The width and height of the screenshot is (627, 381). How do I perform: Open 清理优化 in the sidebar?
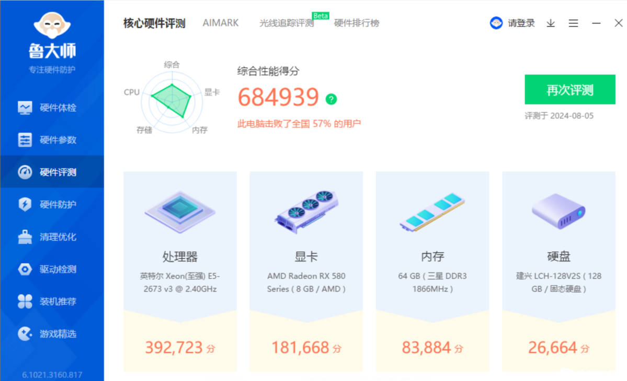52,236
